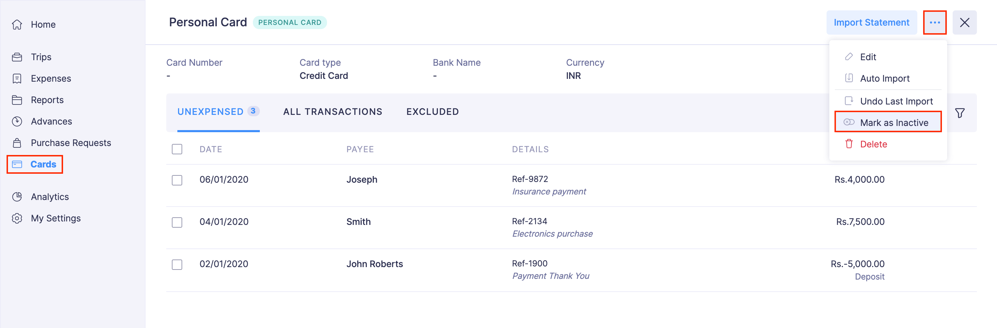Click the Reports folder icon

click(17, 100)
